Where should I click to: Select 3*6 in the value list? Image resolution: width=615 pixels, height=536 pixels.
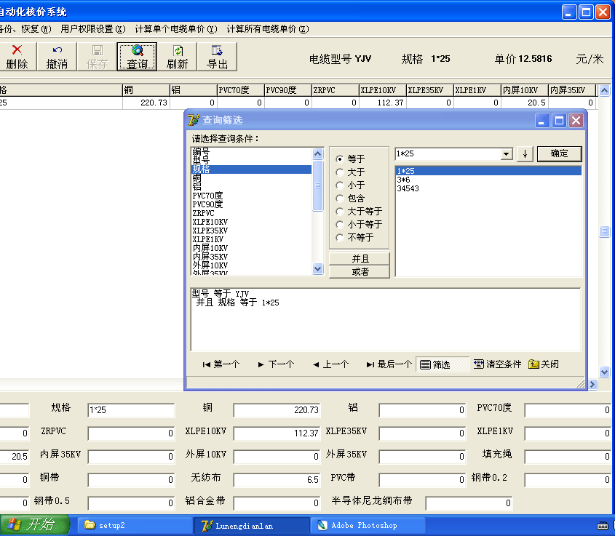click(x=403, y=180)
